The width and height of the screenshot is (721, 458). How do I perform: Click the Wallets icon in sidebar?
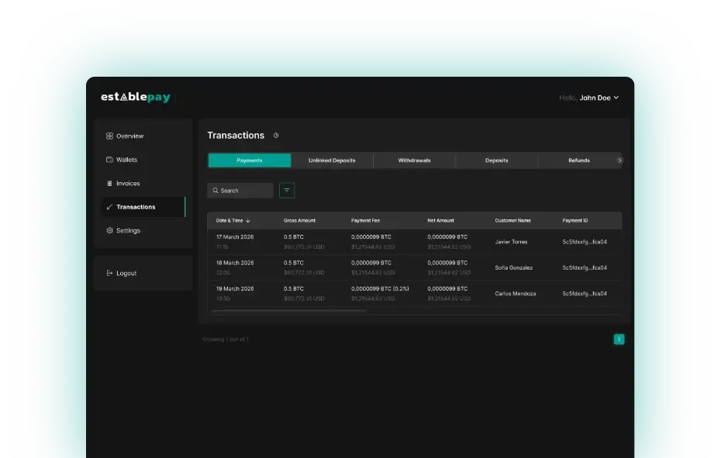pos(109,160)
